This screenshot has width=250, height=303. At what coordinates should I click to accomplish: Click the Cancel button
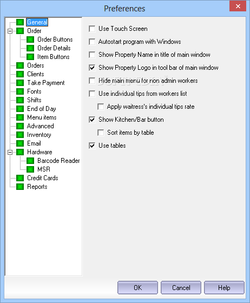[181, 288]
